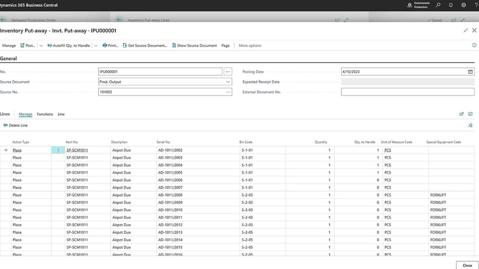Click the External Document No. field

pos(408,92)
